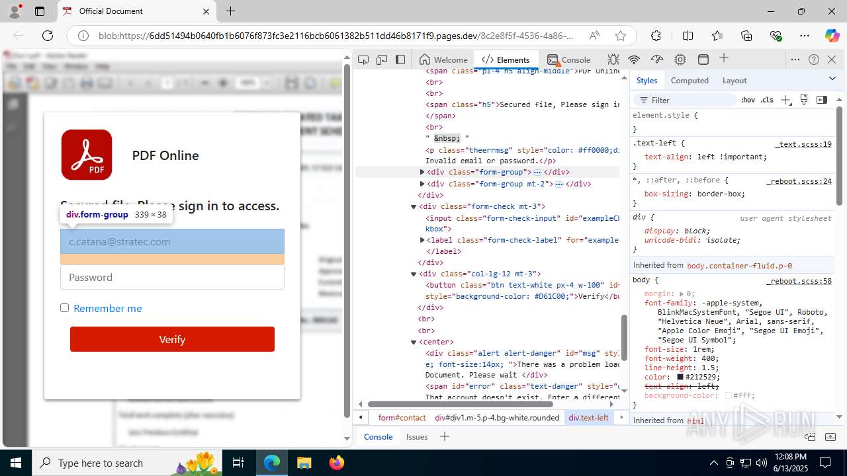Open _reboot.scss:58 source link
The image size is (847, 476).
point(799,281)
